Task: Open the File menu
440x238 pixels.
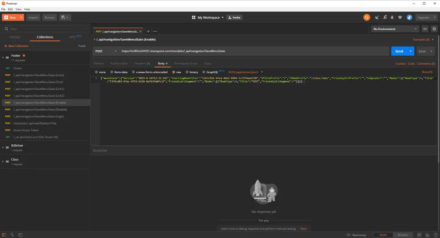Action: coord(3,9)
